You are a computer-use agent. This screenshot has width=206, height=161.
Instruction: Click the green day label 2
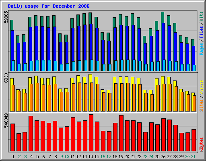tap(19, 157)
